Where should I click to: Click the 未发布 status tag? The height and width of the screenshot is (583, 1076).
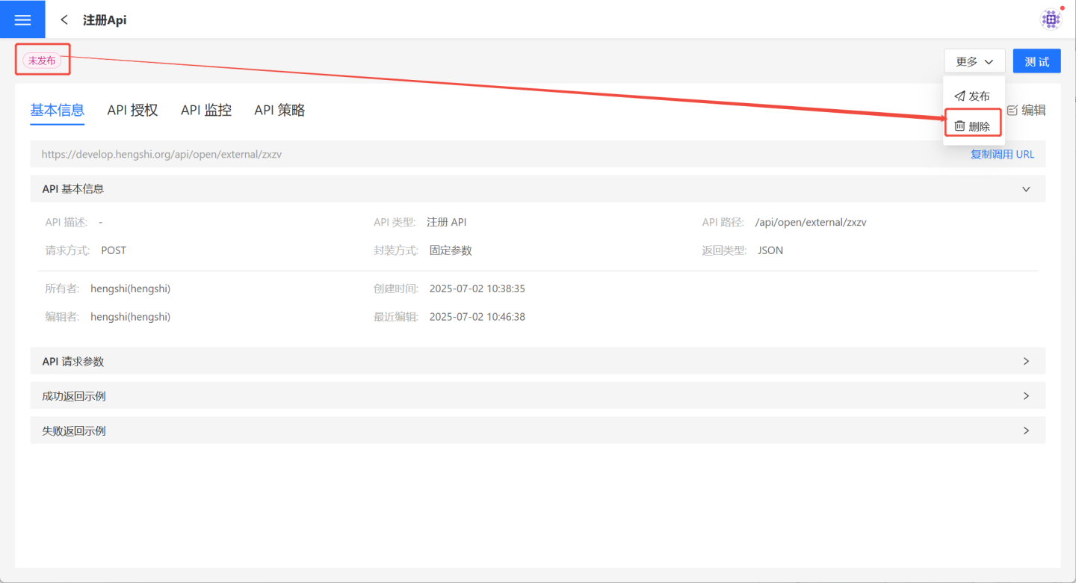click(42, 61)
